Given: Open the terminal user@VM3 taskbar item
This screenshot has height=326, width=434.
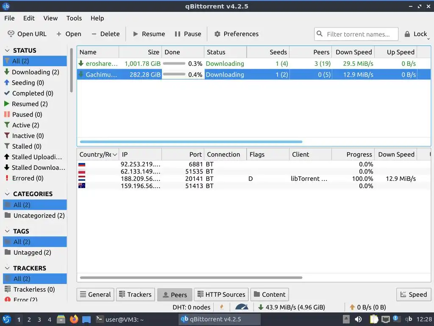Looking at the screenshot, I should pyautogui.click(x=120, y=319).
